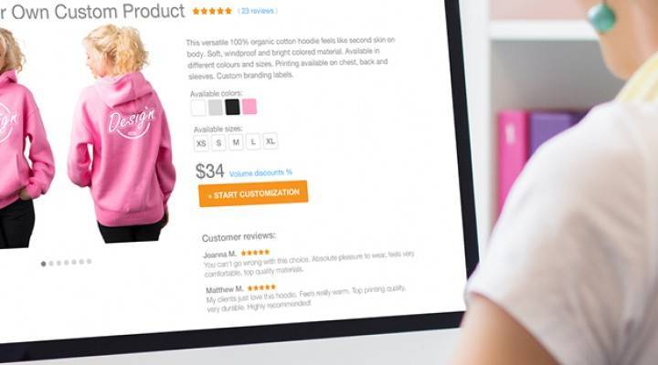The image size is (658, 365).
Task: Choose size XL
Action: [x=271, y=141]
